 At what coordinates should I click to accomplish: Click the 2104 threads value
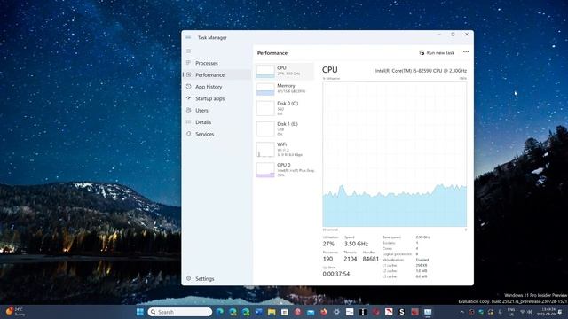click(351, 259)
